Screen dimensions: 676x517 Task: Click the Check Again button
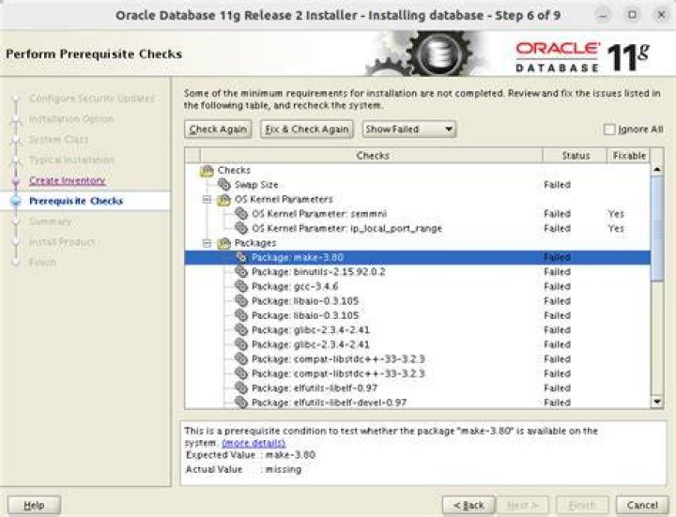(218, 129)
